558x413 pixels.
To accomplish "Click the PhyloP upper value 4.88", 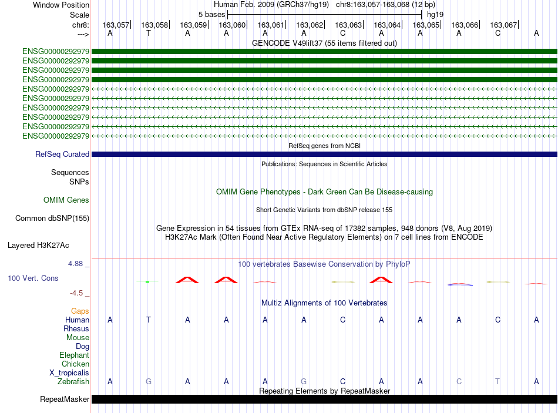I will [x=75, y=264].
